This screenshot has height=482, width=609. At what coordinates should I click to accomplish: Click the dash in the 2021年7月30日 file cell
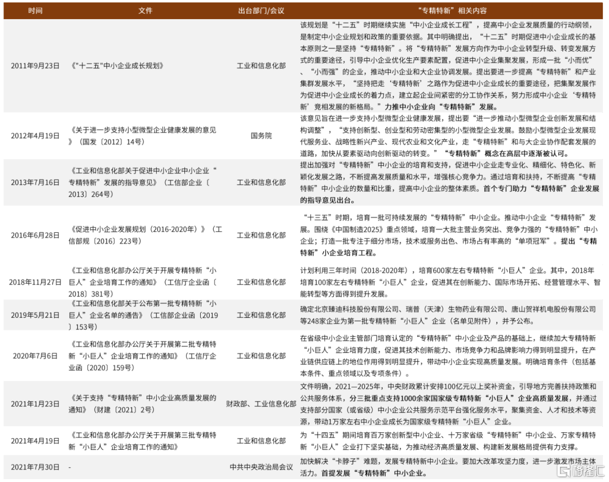(70, 468)
